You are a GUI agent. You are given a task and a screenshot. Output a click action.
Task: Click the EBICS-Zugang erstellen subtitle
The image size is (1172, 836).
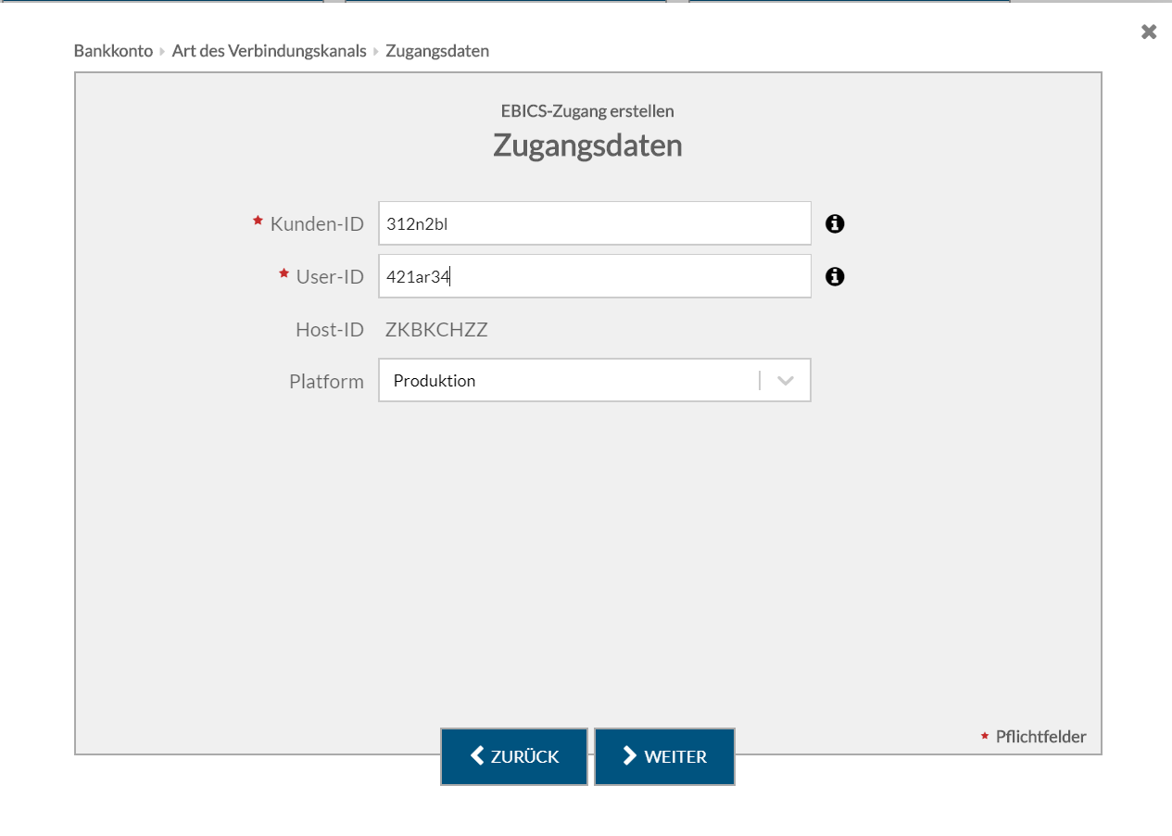[x=587, y=111]
